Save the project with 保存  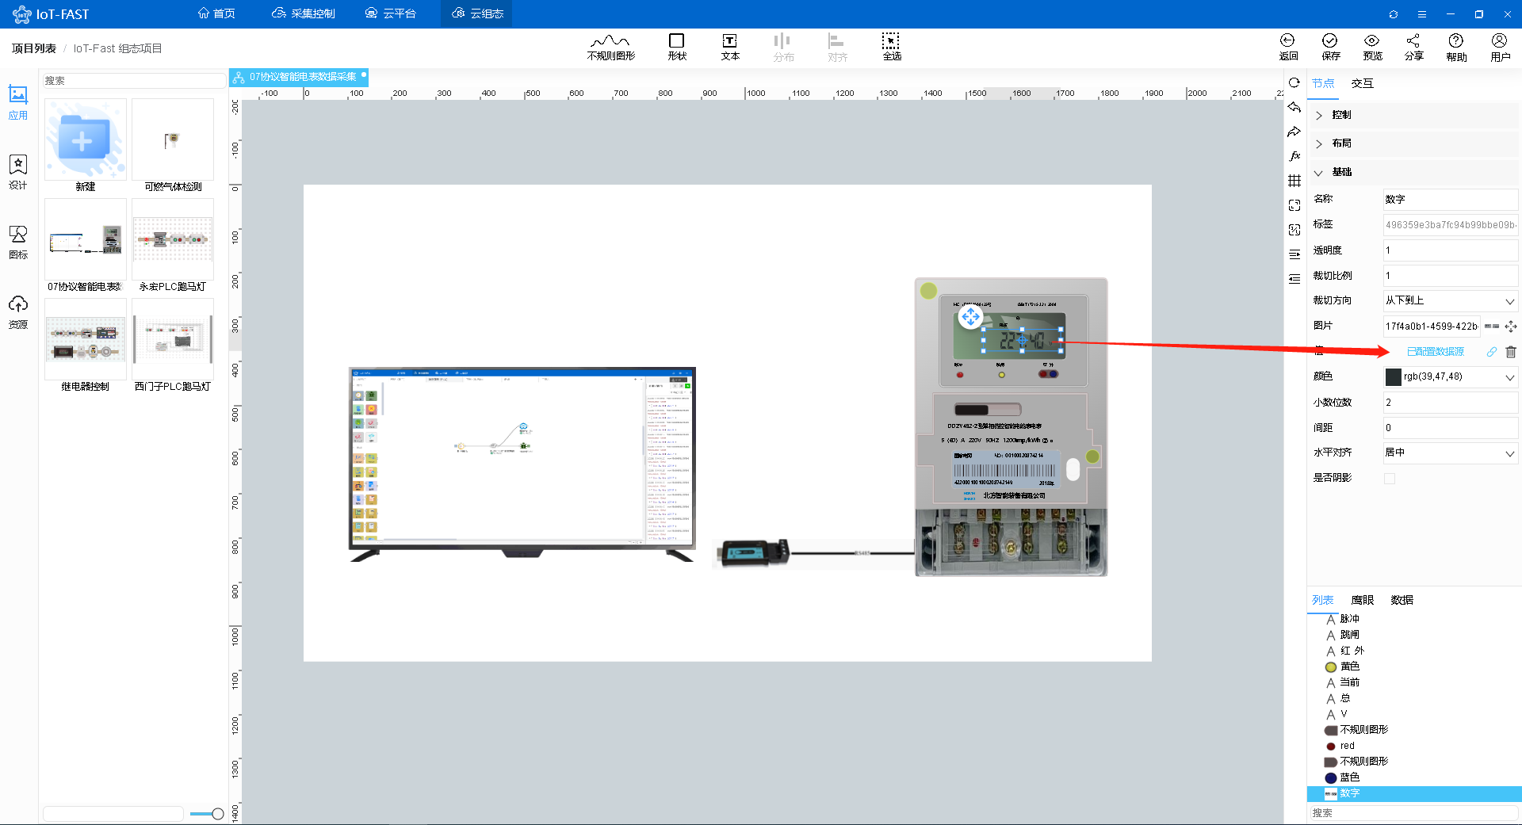pos(1330,47)
